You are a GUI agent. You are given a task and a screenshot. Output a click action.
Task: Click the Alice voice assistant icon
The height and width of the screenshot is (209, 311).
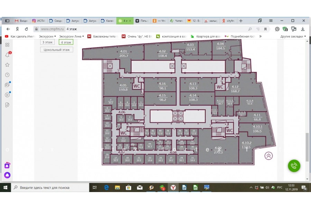pos(7,175)
